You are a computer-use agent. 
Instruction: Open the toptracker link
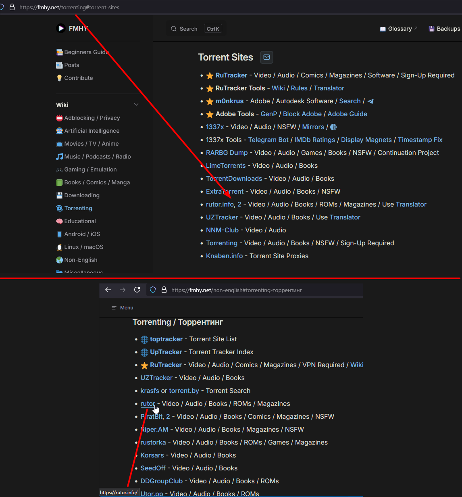tap(166, 339)
